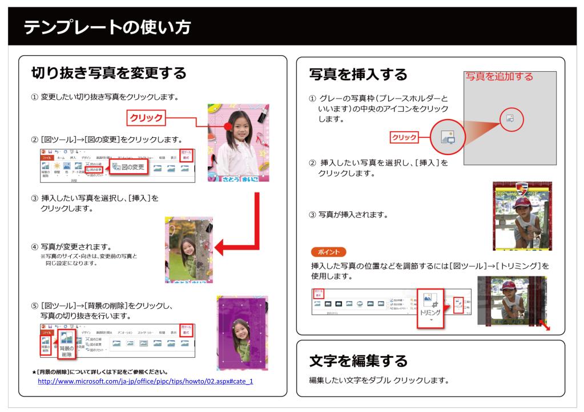Select the gray 写真を追加する placeholder frame
The width and height of the screenshot is (584, 412).
(510, 118)
